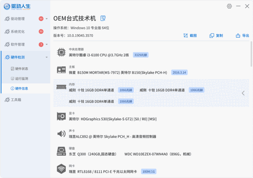This screenshot has width=253, height=178.
Task: Click the memory row collapse chevron
Action: (243, 93)
